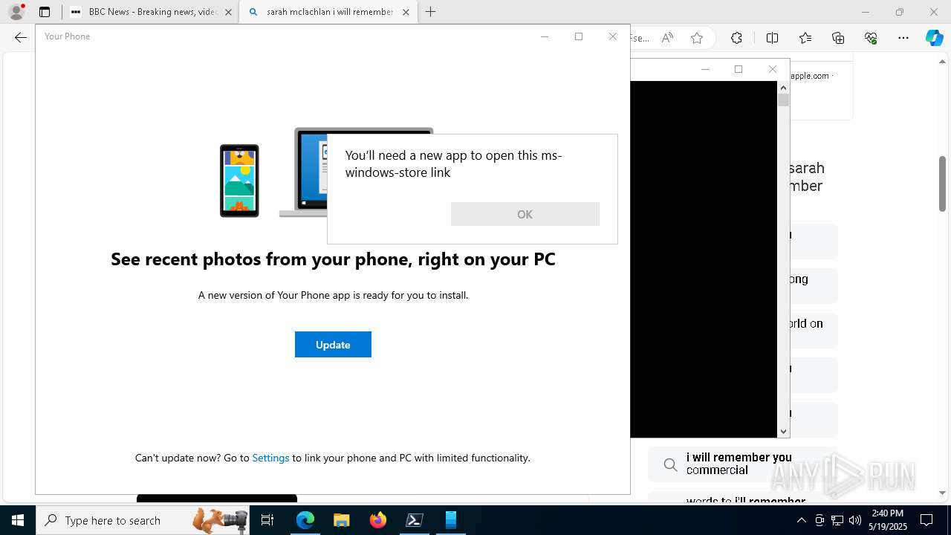
Task: Maximize the black console window
Action: point(739,69)
